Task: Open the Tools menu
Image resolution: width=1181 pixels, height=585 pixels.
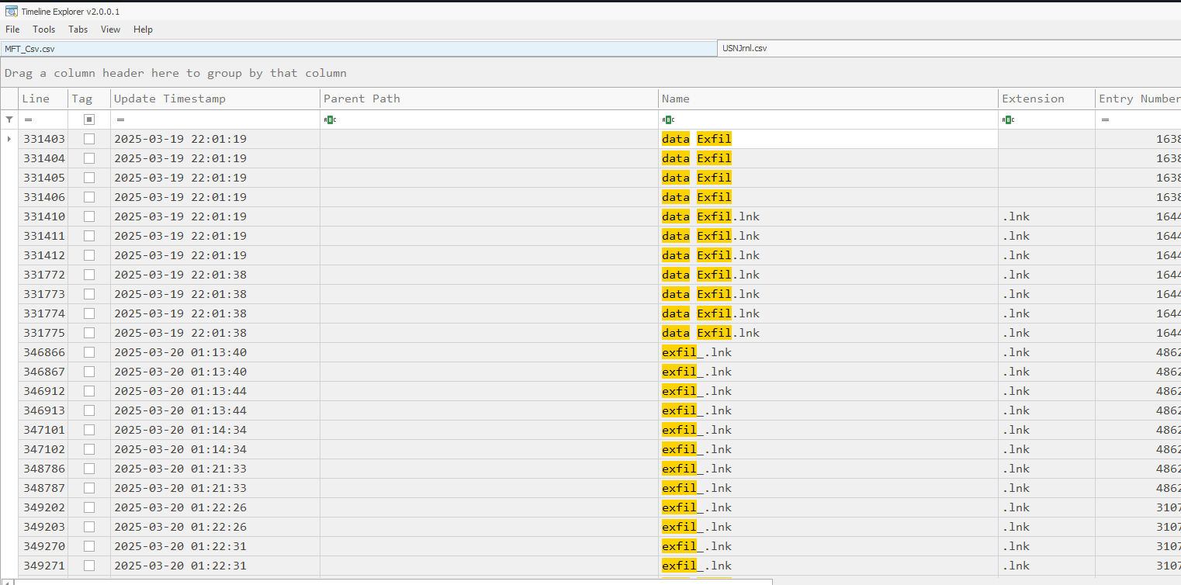Action: click(x=43, y=29)
